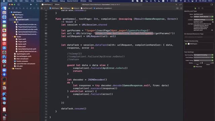Click ApiClient.swift in the jump bar

[87, 8]
